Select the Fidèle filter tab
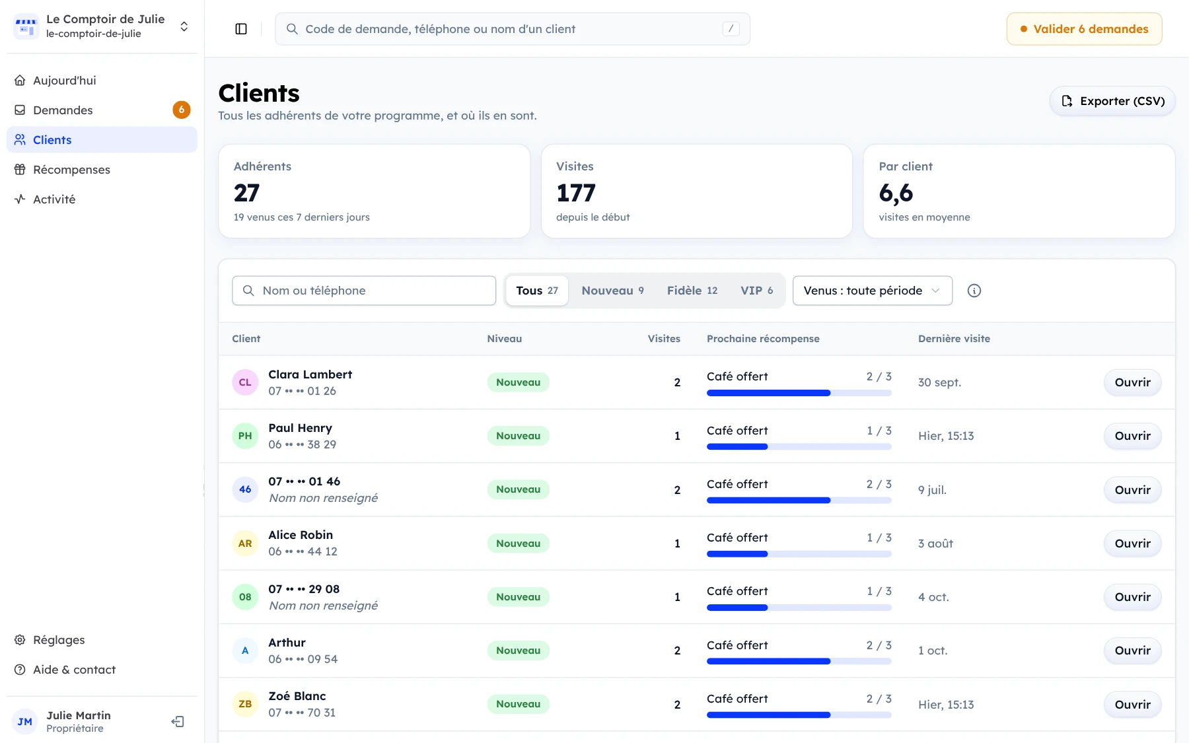 tap(692, 291)
